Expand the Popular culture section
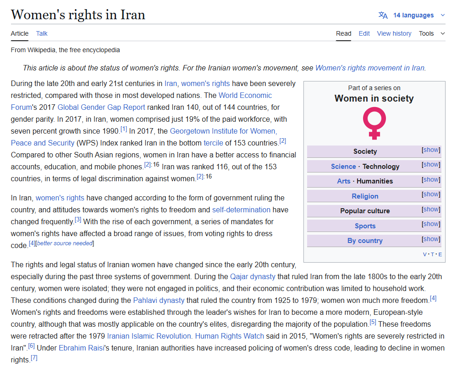This screenshot has height=372, width=457. tap(431, 209)
